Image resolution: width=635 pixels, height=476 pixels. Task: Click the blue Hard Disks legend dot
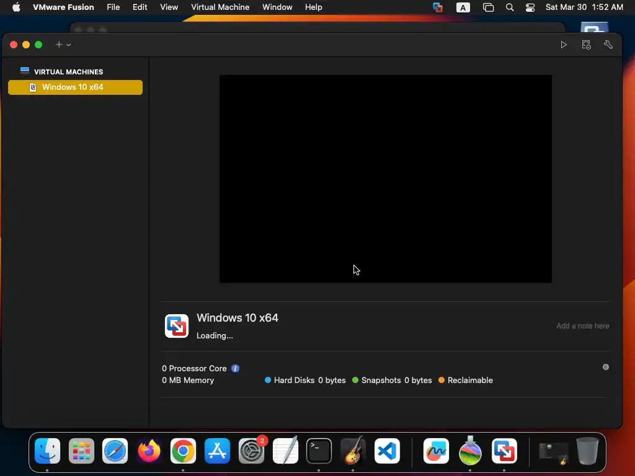point(268,380)
